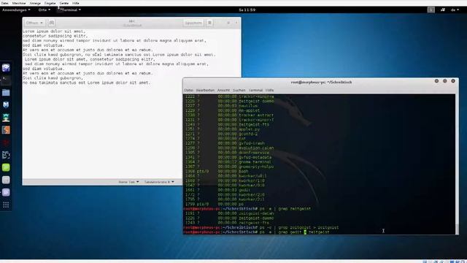Screen dimensions: 467x263
Task: Click the new document icon in gedit header
Action: 52,23
